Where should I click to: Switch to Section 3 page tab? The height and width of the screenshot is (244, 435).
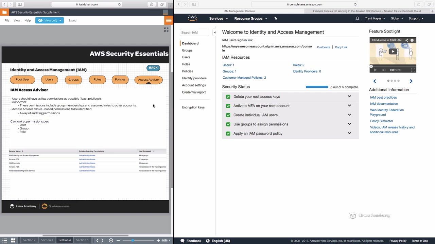47,240
